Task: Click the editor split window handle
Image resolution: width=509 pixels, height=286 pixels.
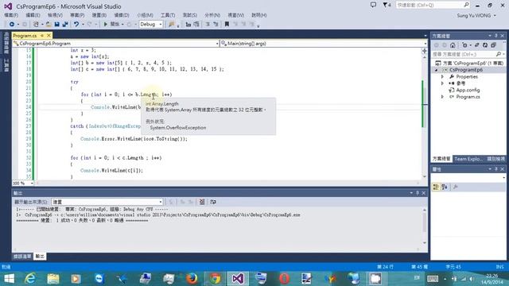Action: point(425,51)
